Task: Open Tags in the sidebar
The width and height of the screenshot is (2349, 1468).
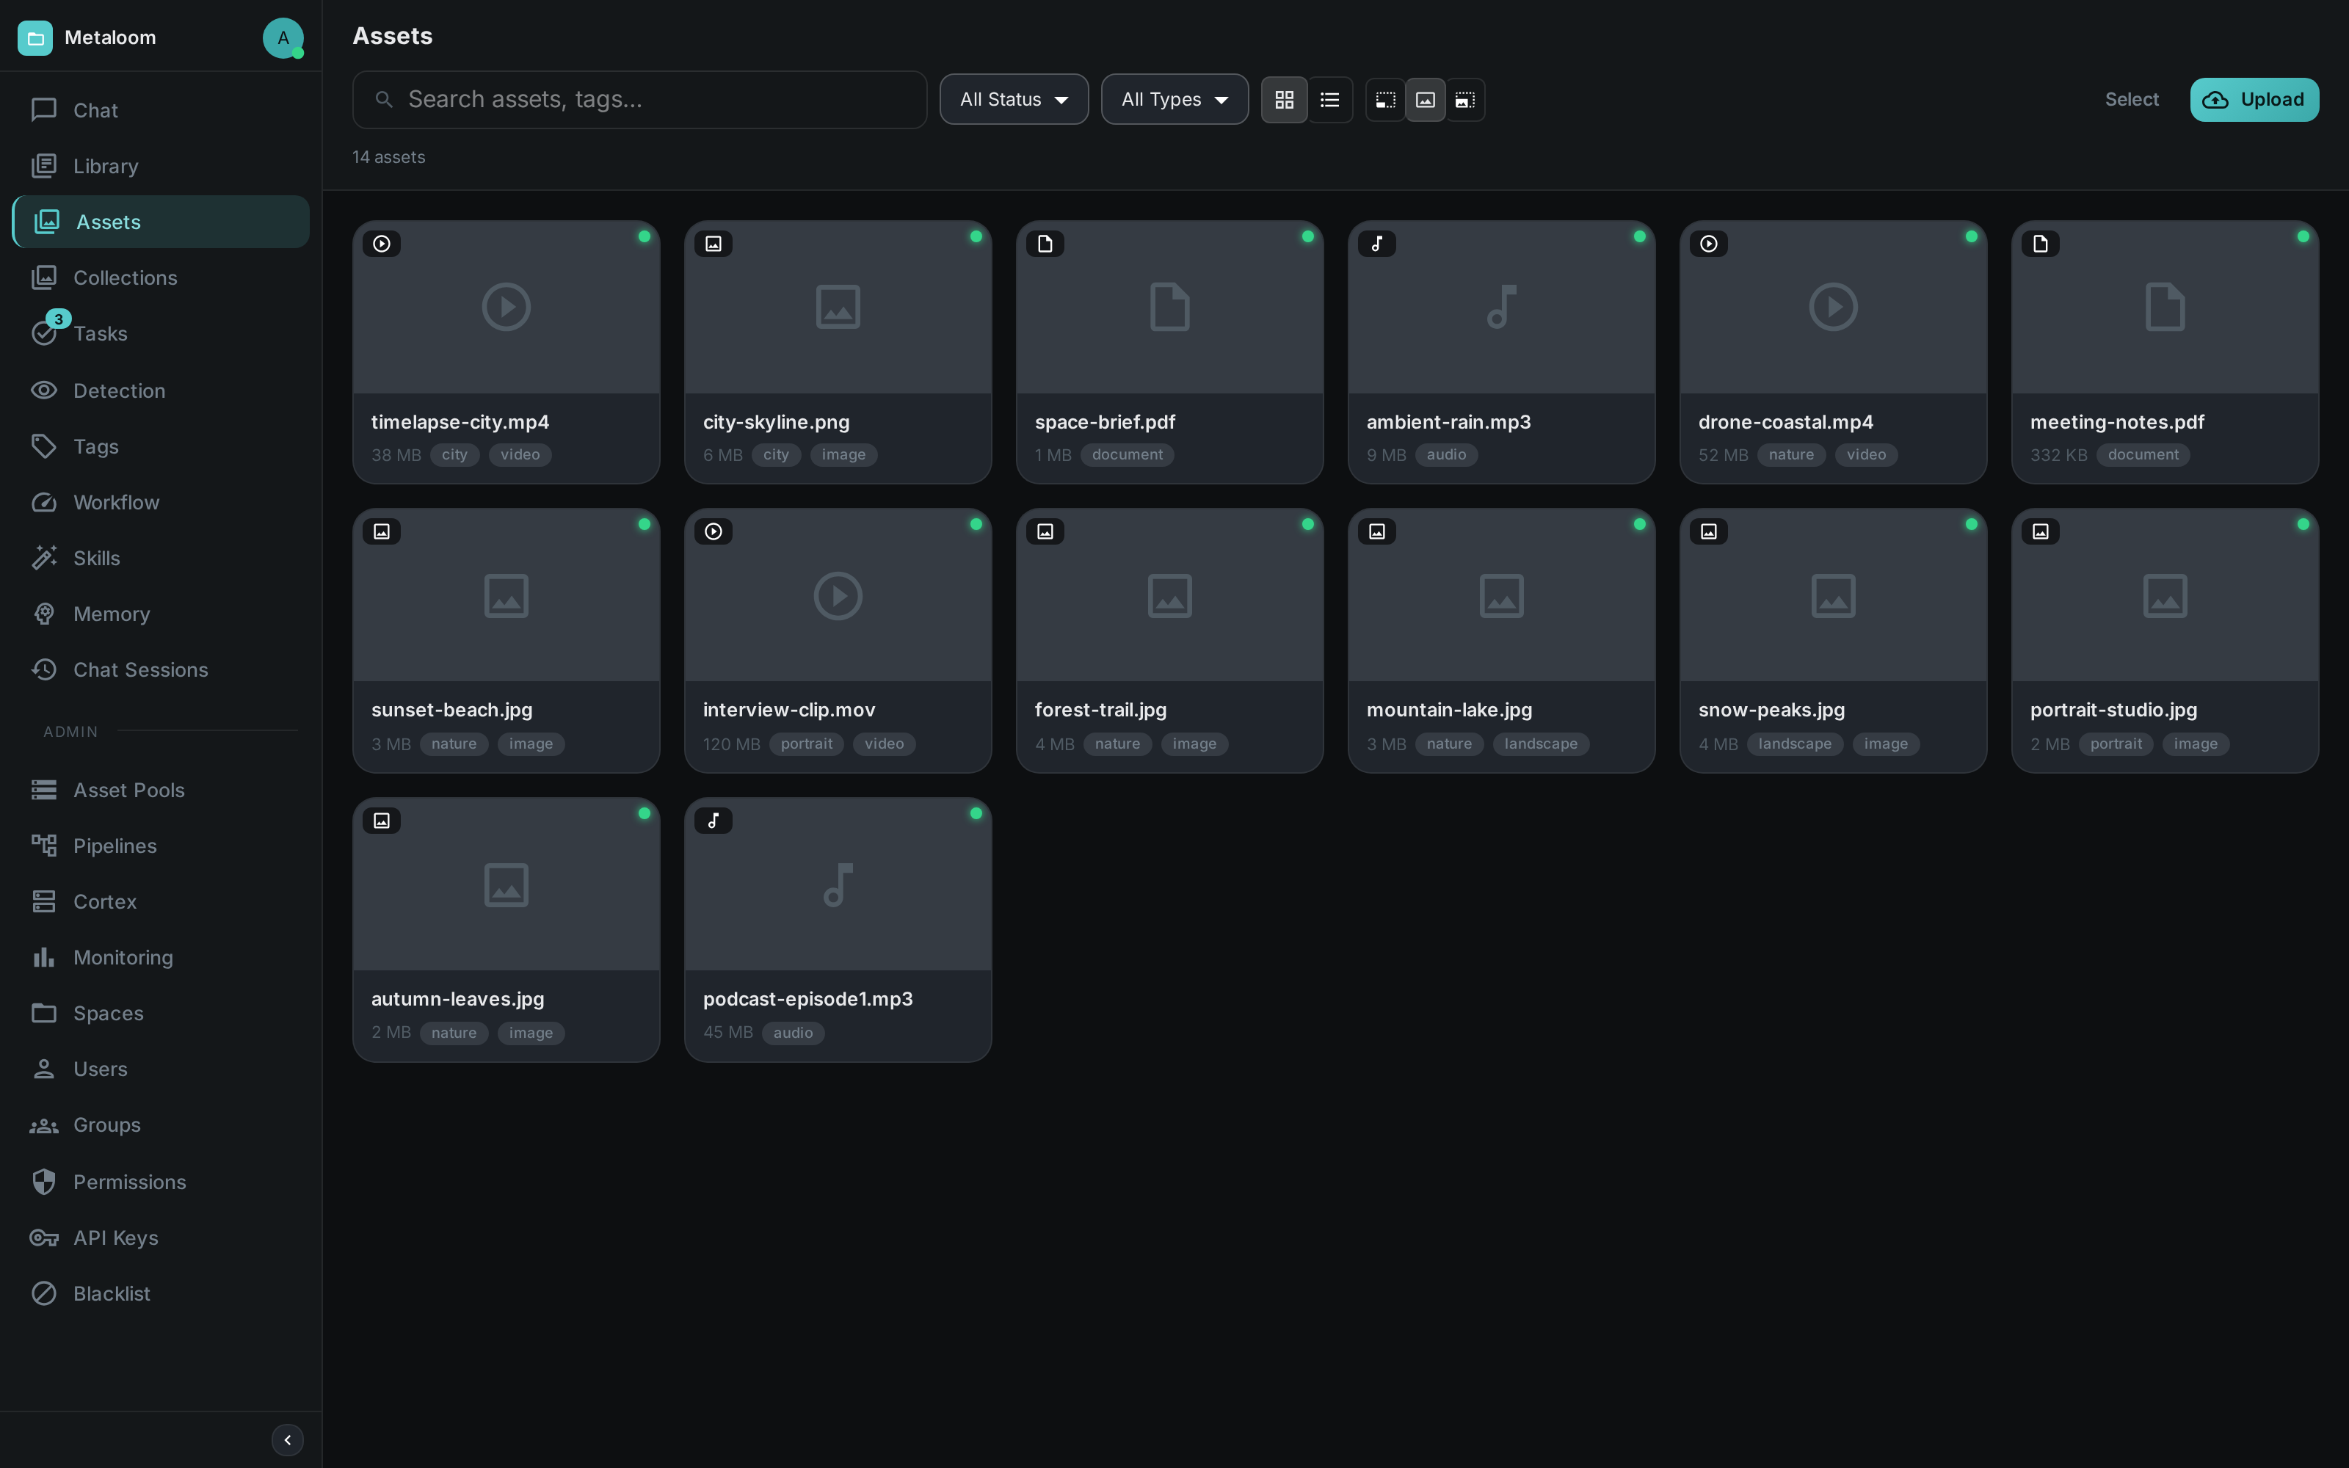Action: coord(160,446)
